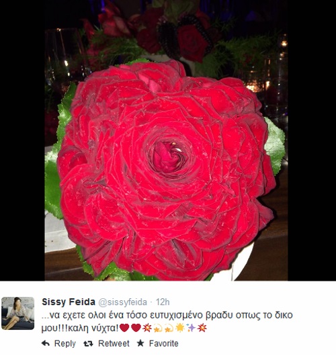Enlarge the red rose photo
Image resolution: width=336 pixels, height=356 pixels.
click(x=166, y=140)
